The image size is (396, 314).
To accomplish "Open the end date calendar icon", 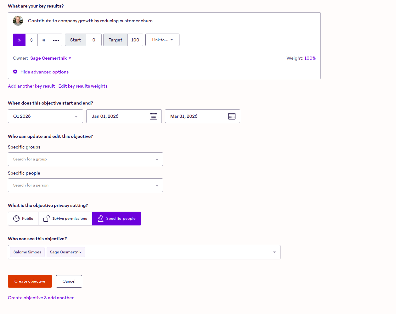I will tap(232, 116).
